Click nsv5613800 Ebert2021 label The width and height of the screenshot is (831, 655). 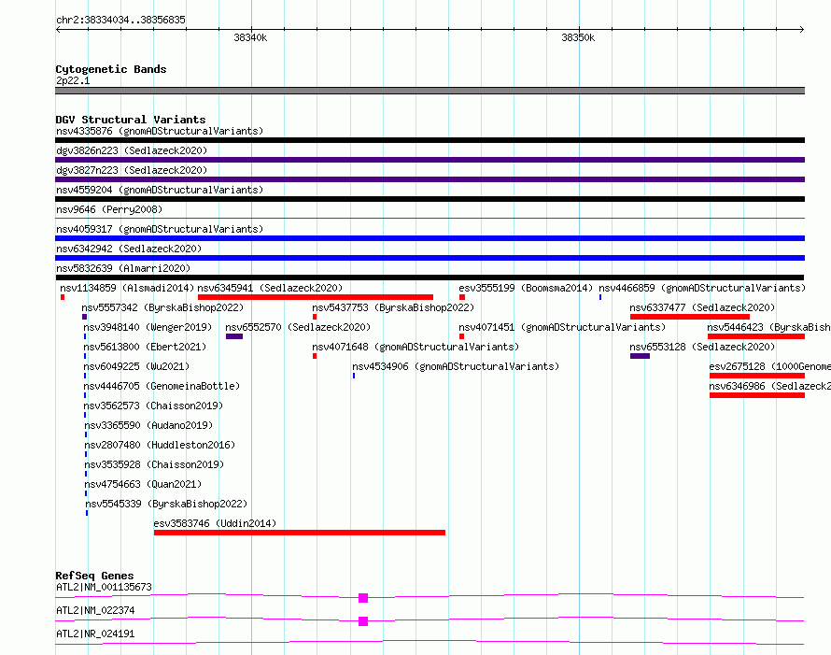tap(145, 347)
